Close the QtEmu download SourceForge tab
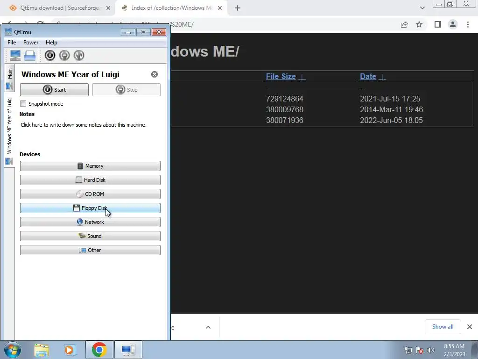478x359 pixels. [x=108, y=8]
